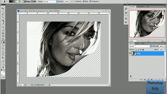
Task: Open the Navigator panel options menu
Action: tap(165, 7)
